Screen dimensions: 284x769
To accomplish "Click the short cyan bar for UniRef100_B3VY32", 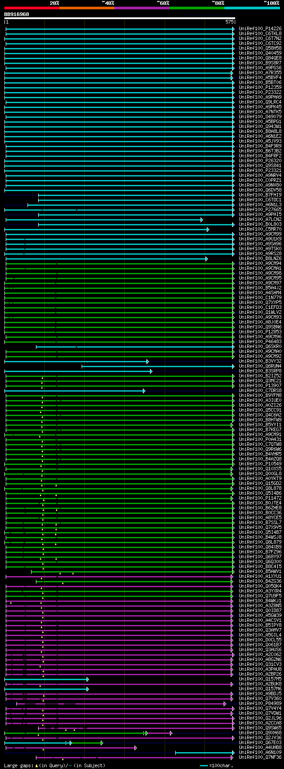I will (x=77, y=361).
